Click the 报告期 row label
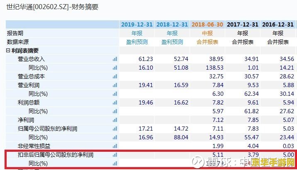The width and height of the screenshot is (297, 170). coord(15,33)
